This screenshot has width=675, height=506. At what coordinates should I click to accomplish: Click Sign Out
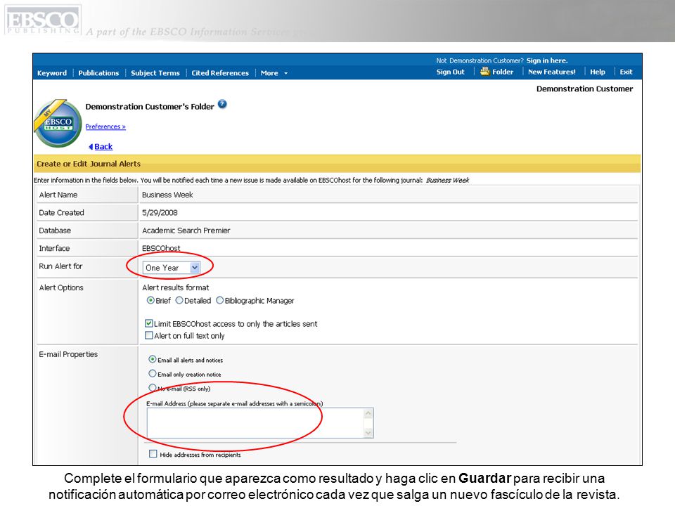450,72
